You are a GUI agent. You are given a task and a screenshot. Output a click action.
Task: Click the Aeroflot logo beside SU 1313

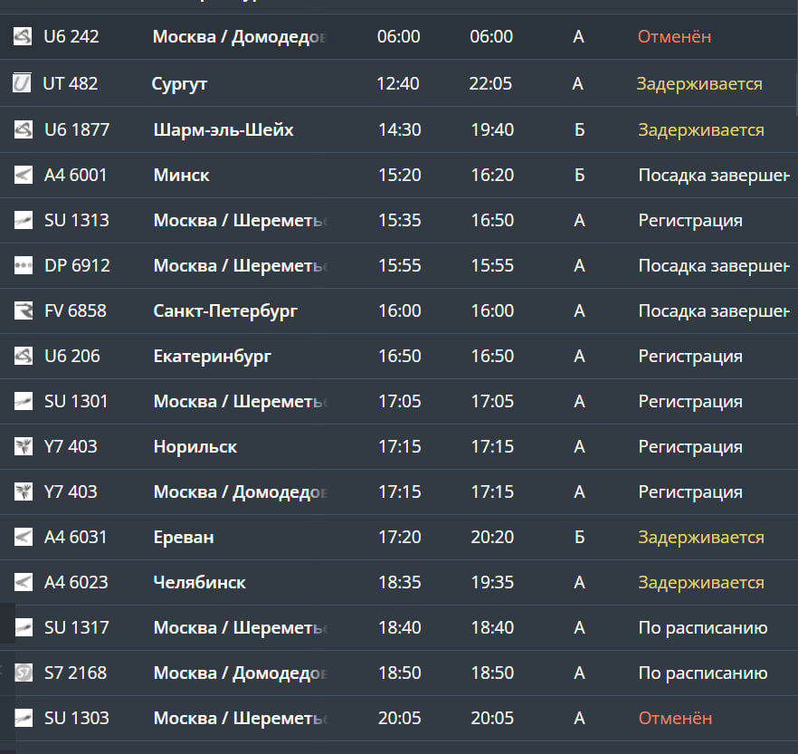tap(24, 221)
